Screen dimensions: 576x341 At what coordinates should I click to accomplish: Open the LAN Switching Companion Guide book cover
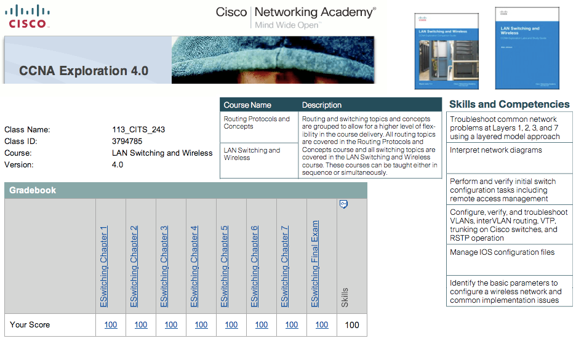[x=447, y=51]
